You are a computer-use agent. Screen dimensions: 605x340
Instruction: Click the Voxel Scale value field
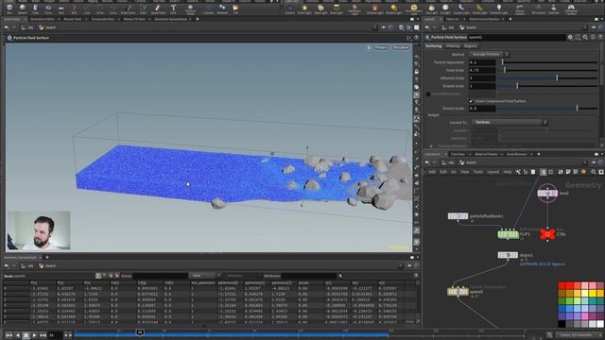coord(482,70)
